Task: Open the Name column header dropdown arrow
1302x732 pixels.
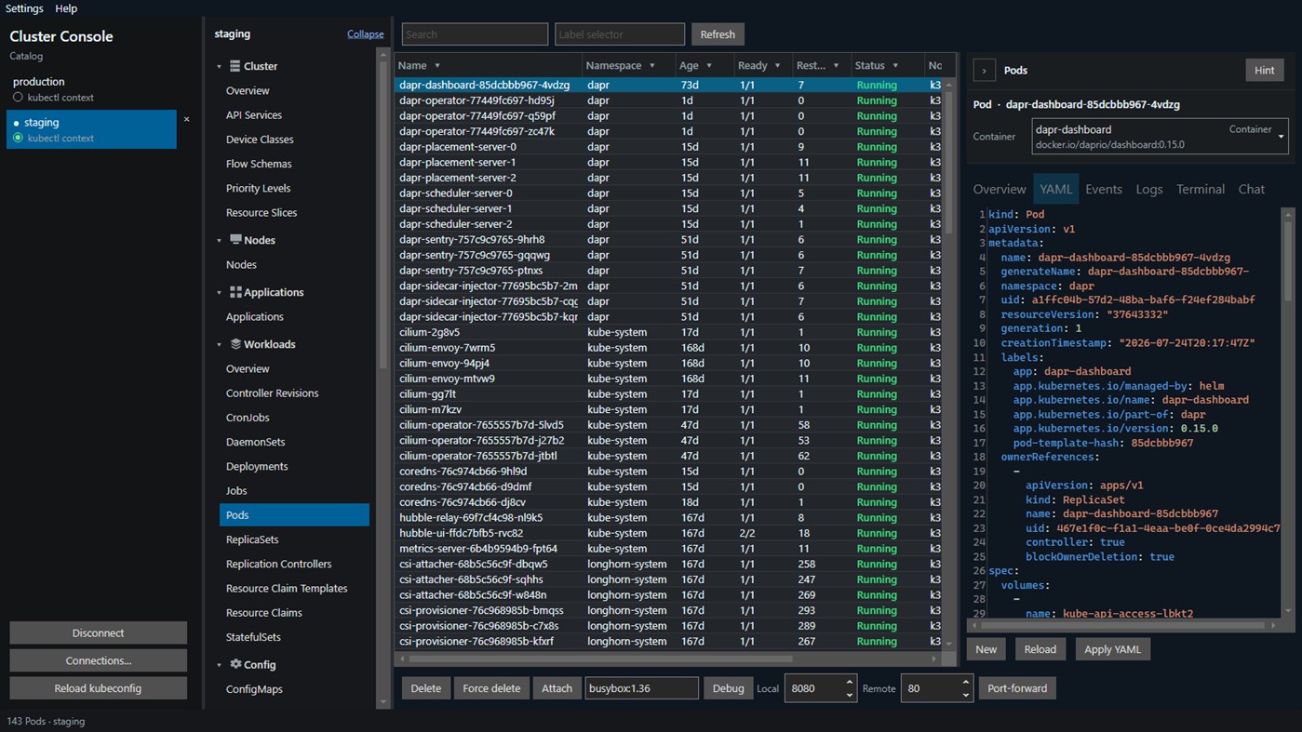Action: [x=437, y=66]
